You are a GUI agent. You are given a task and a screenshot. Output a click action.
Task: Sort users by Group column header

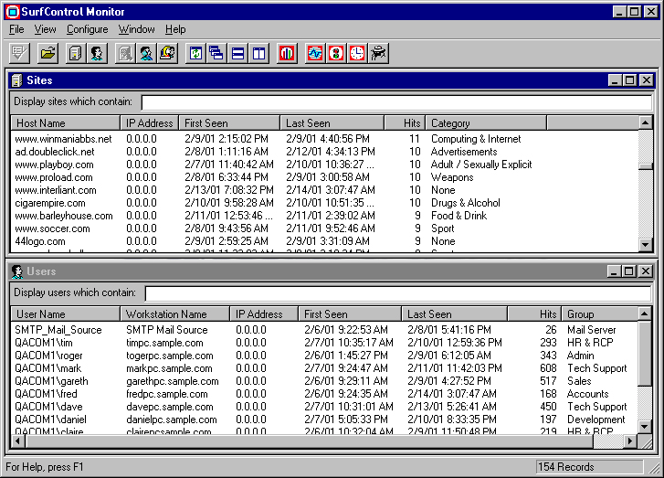pos(600,314)
